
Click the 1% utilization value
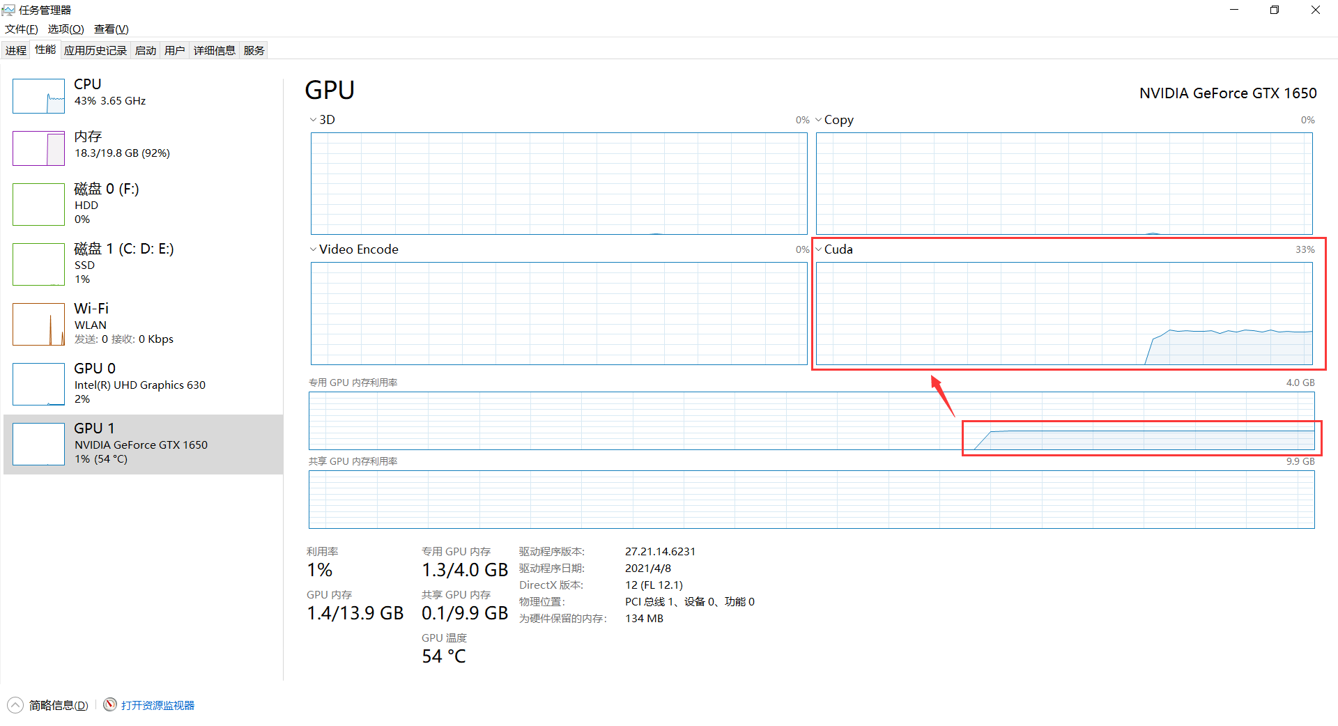click(x=320, y=570)
